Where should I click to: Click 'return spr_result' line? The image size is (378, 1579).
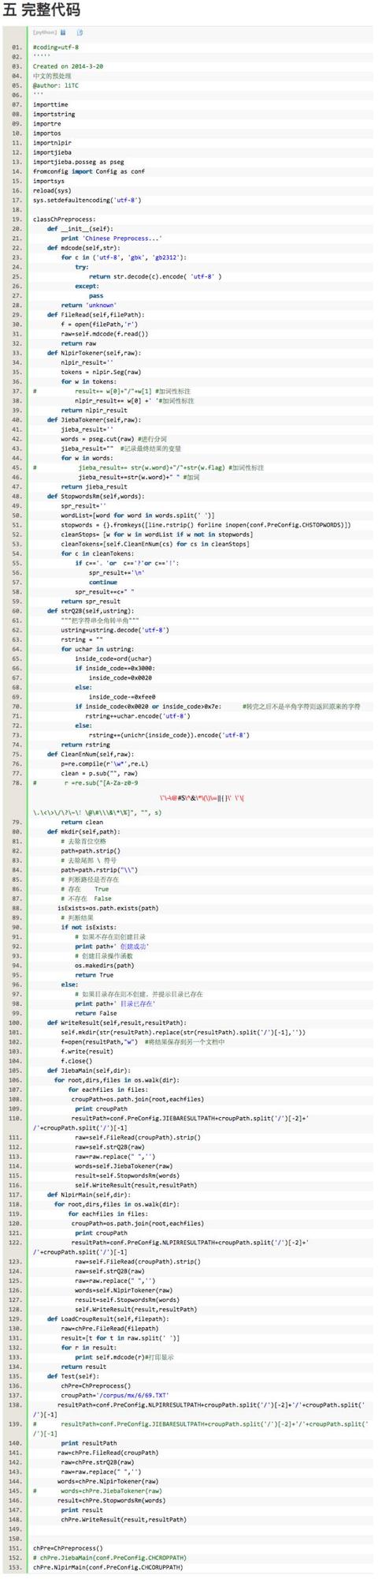point(89,601)
